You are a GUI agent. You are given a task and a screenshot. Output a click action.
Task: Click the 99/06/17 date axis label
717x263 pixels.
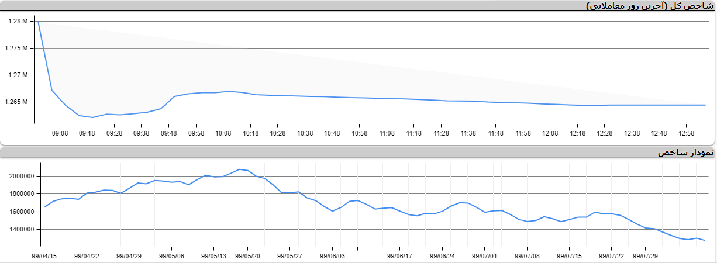coord(401,255)
